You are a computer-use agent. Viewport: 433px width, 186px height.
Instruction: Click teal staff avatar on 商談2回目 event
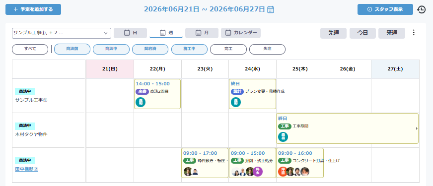pos(141,102)
